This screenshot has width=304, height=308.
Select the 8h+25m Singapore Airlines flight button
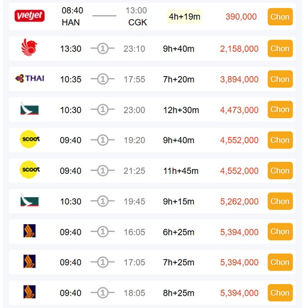(x=280, y=293)
